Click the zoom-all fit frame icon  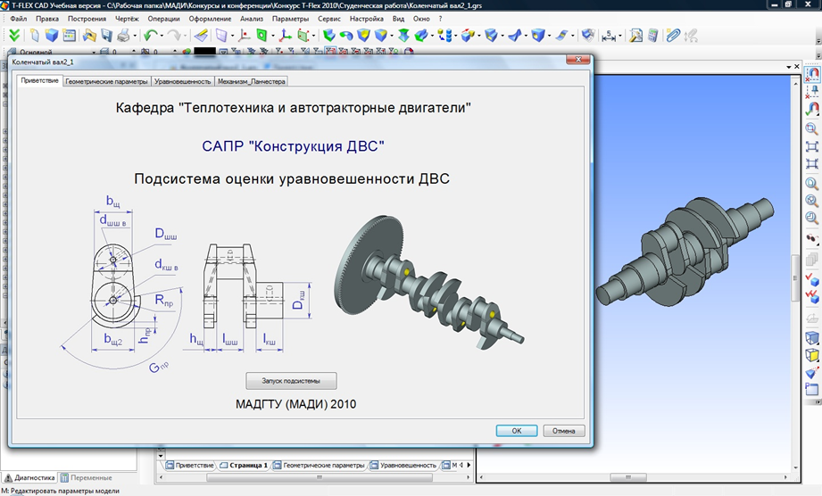pos(811,146)
